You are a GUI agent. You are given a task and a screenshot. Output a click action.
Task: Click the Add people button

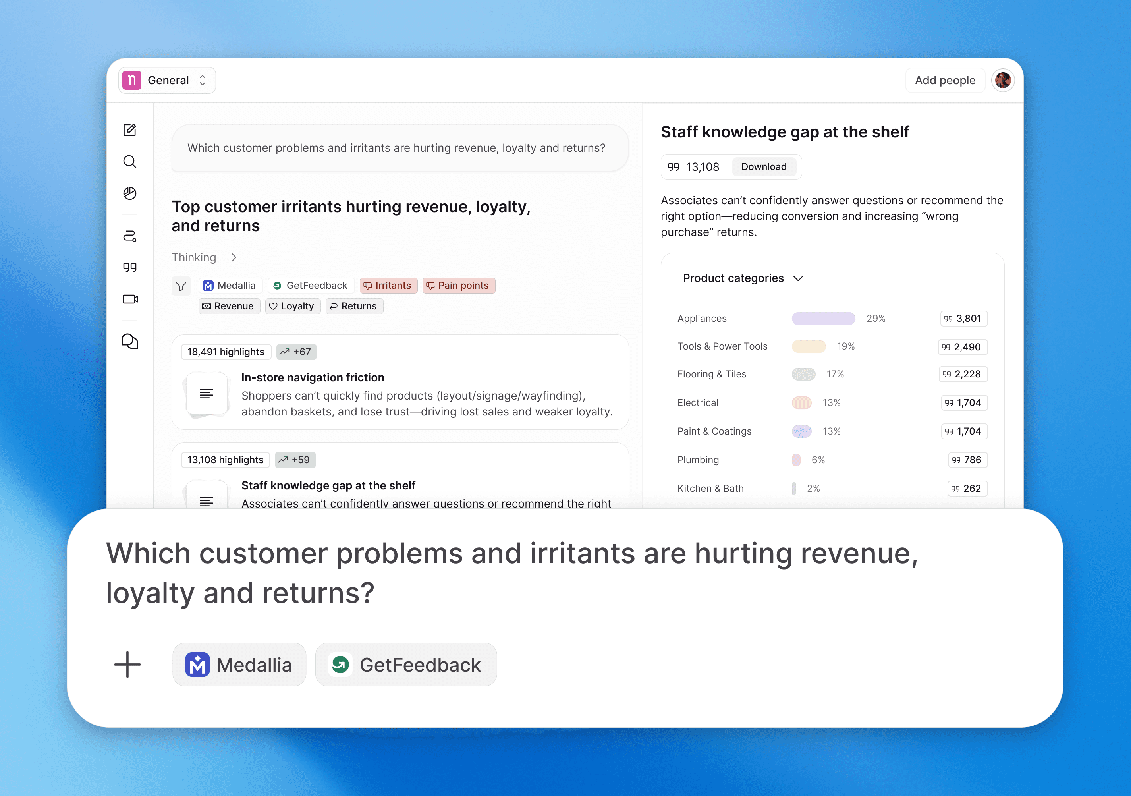(944, 80)
